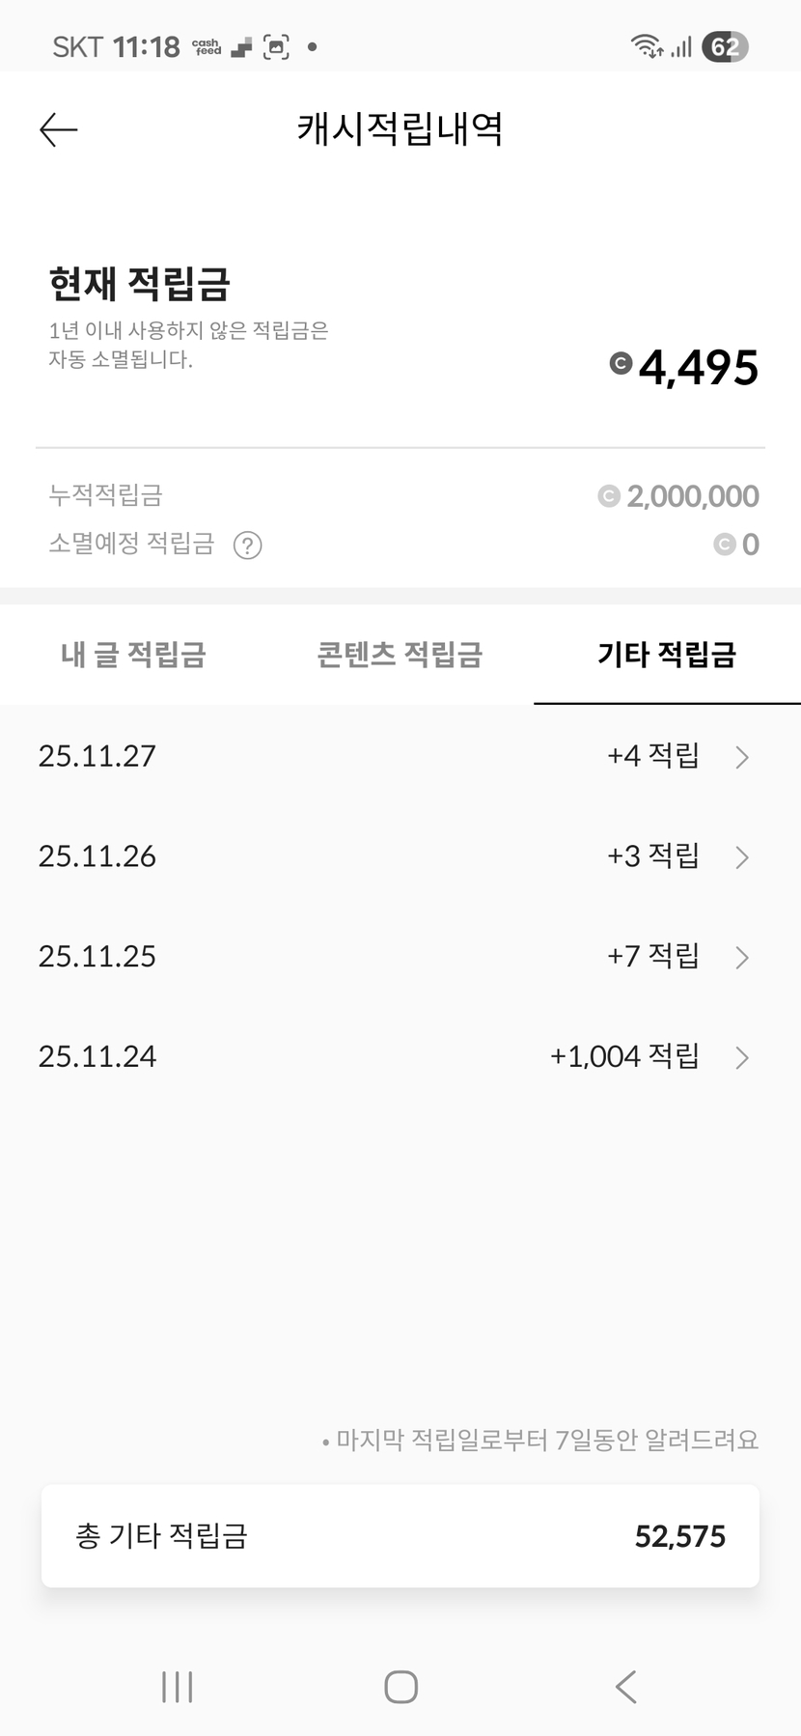The image size is (801, 1736).
Task: Select the 기타 적립금 tab
Action: point(667,655)
